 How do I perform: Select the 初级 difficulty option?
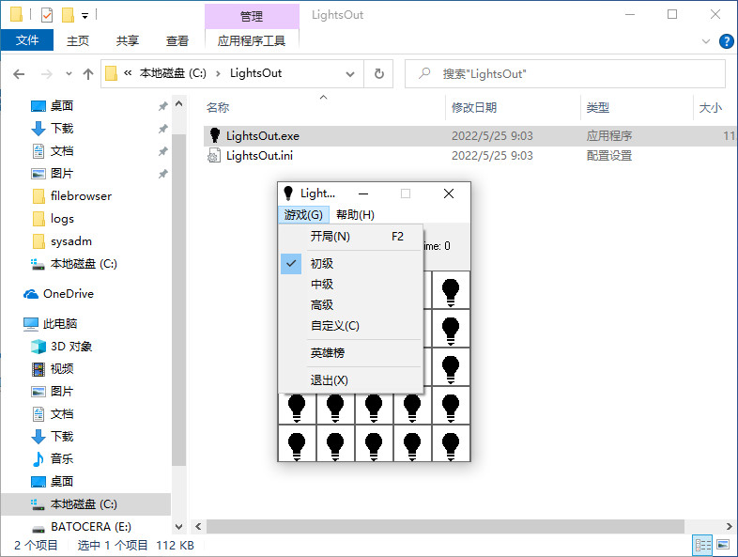pos(322,264)
